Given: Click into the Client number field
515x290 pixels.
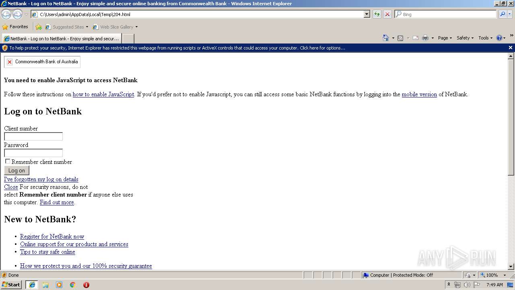Looking at the screenshot, I should click(x=33, y=137).
